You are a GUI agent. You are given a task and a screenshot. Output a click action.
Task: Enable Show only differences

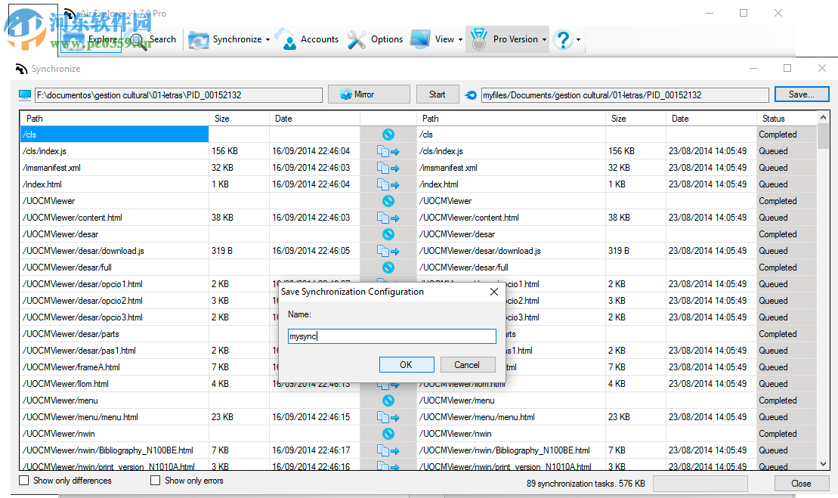pos(23,480)
